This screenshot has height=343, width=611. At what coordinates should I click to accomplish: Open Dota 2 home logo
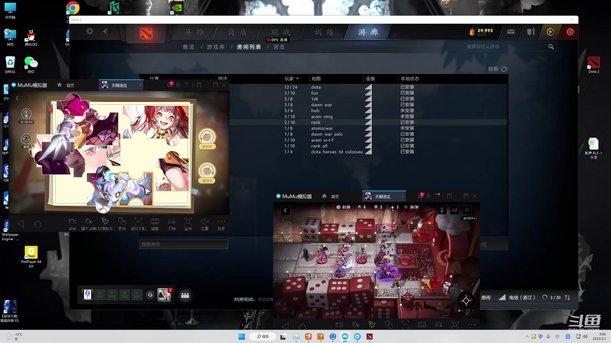(x=146, y=33)
